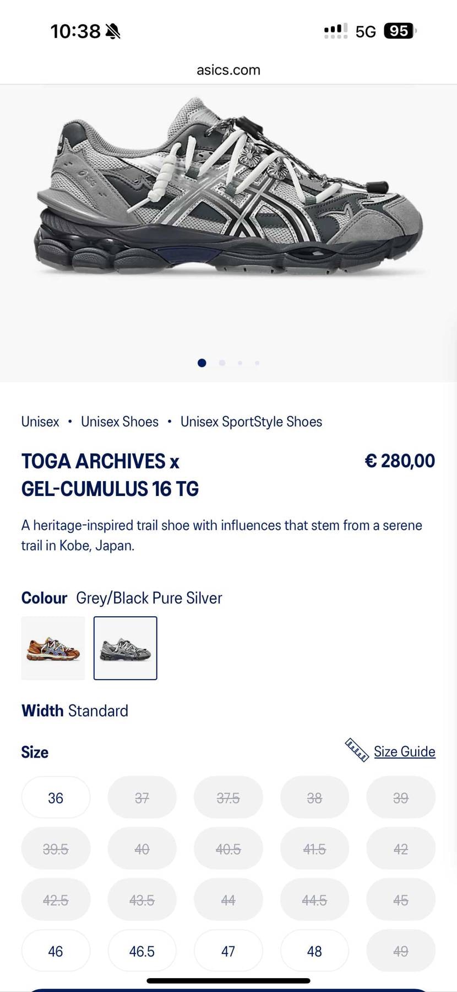Tap the unavailable size 37 option
This screenshot has height=992, width=457.
(x=142, y=798)
